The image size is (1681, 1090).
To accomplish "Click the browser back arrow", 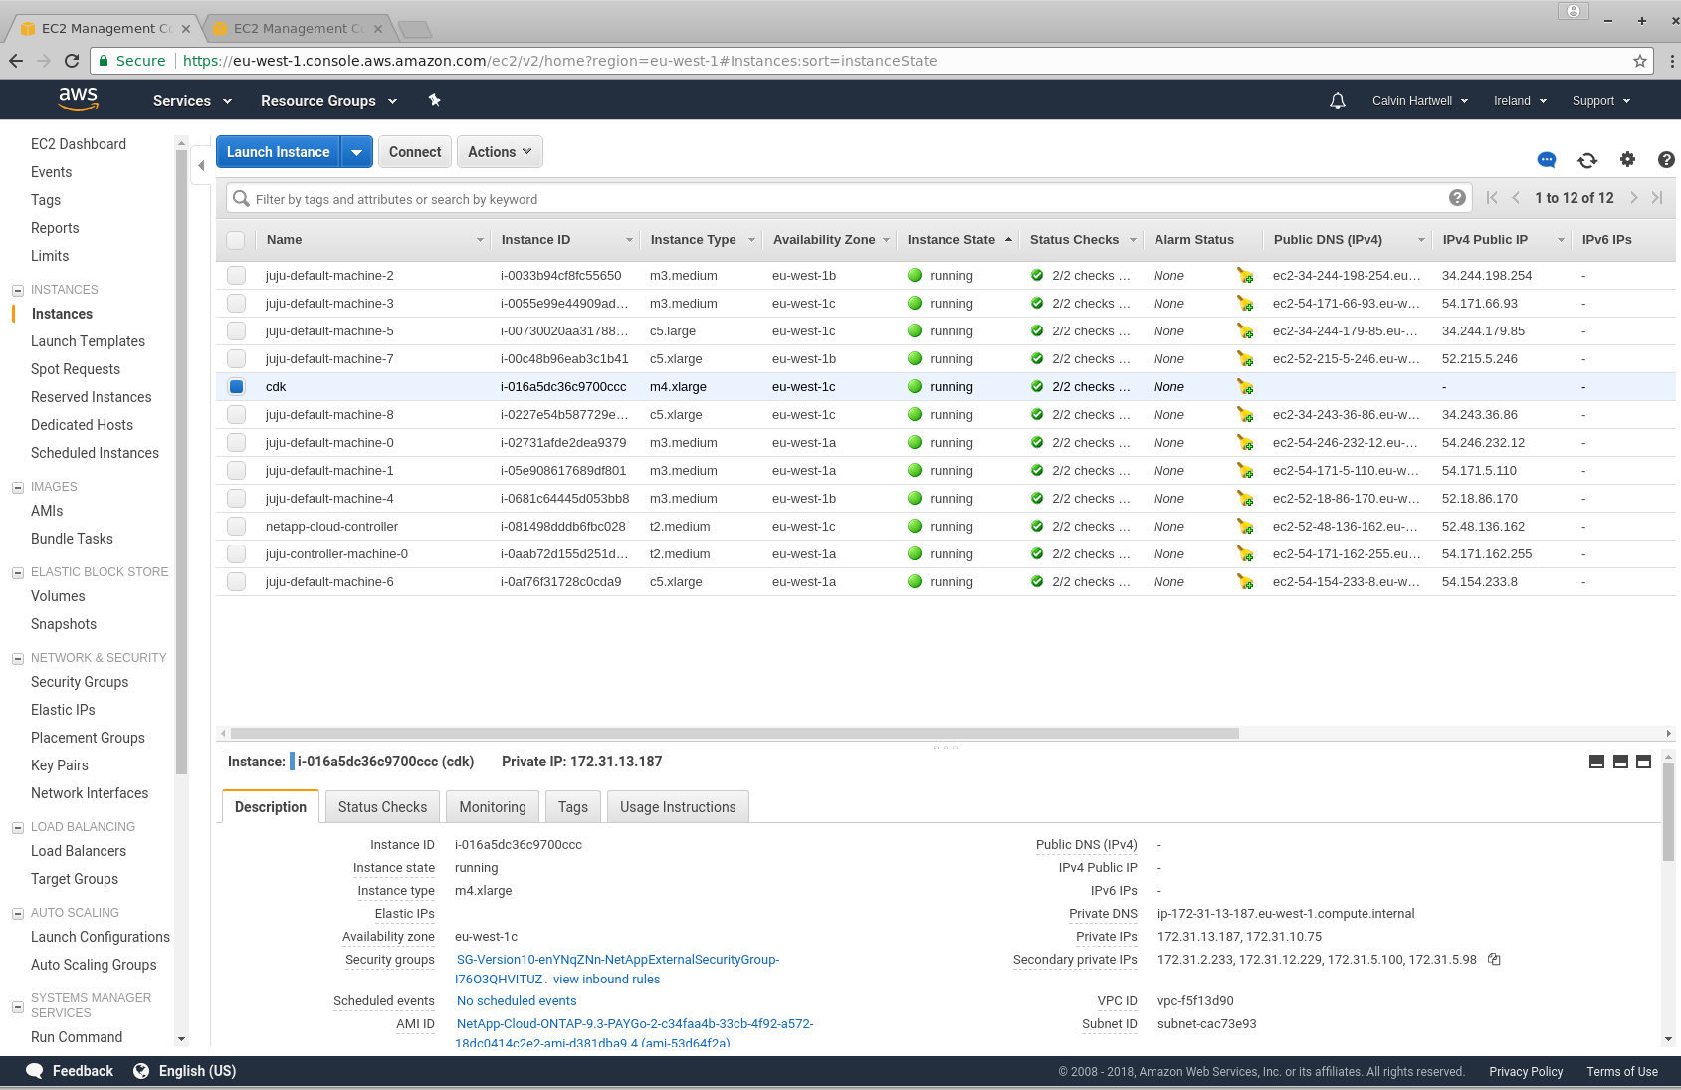I will (16, 61).
